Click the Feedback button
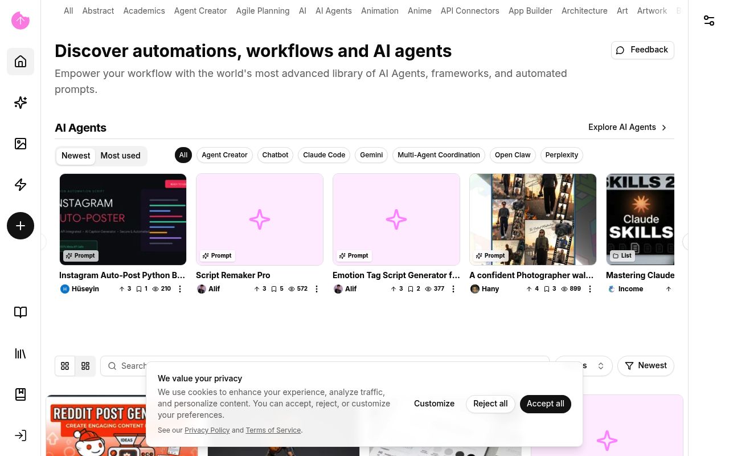 (642, 50)
